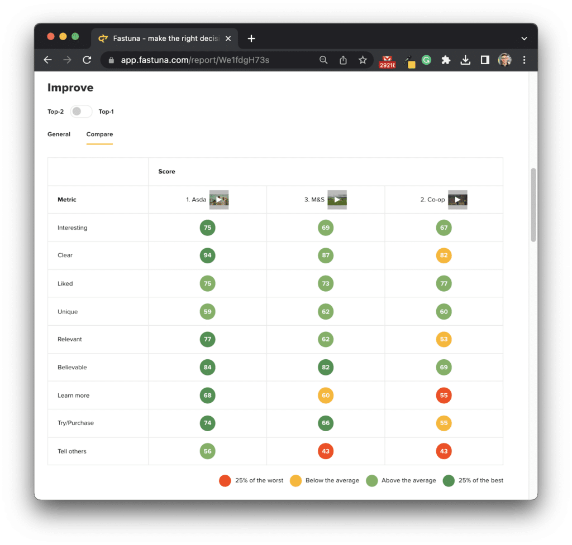Screen dimensions: 572x545
Task: Click M&S's Unique score 62
Action: click(326, 311)
